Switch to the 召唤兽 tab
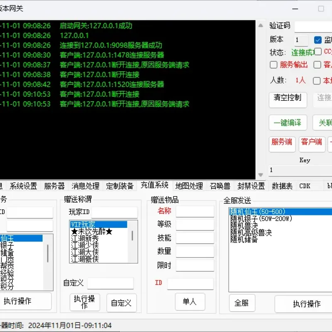 pos(220,186)
